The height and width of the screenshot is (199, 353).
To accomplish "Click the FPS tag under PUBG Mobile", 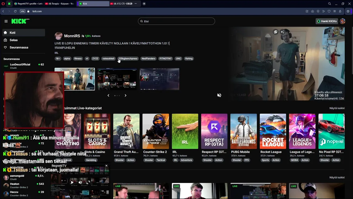I will pyautogui.click(x=247, y=160).
